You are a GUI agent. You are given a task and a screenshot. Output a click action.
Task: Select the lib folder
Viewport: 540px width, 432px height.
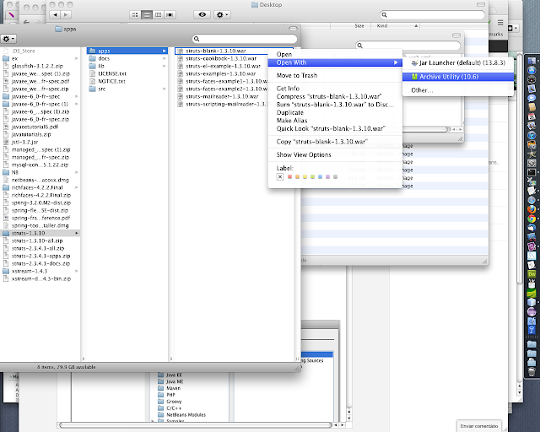click(127, 66)
